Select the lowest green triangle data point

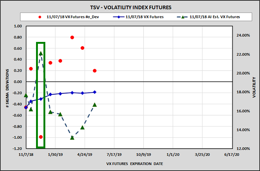(x=72, y=138)
